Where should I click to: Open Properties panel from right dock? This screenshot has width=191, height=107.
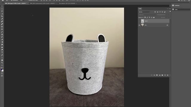point(181,5)
